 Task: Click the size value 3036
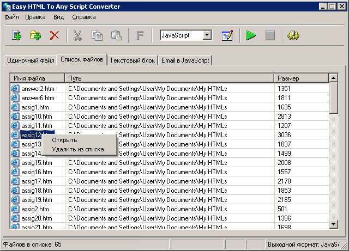(x=284, y=134)
